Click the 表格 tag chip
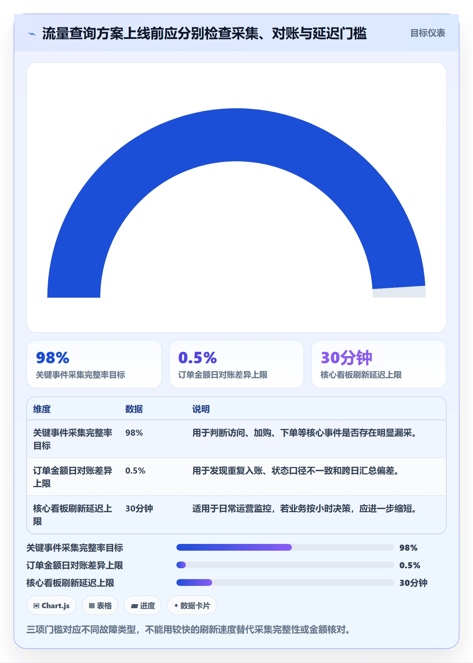473x663 pixels. tap(100, 605)
